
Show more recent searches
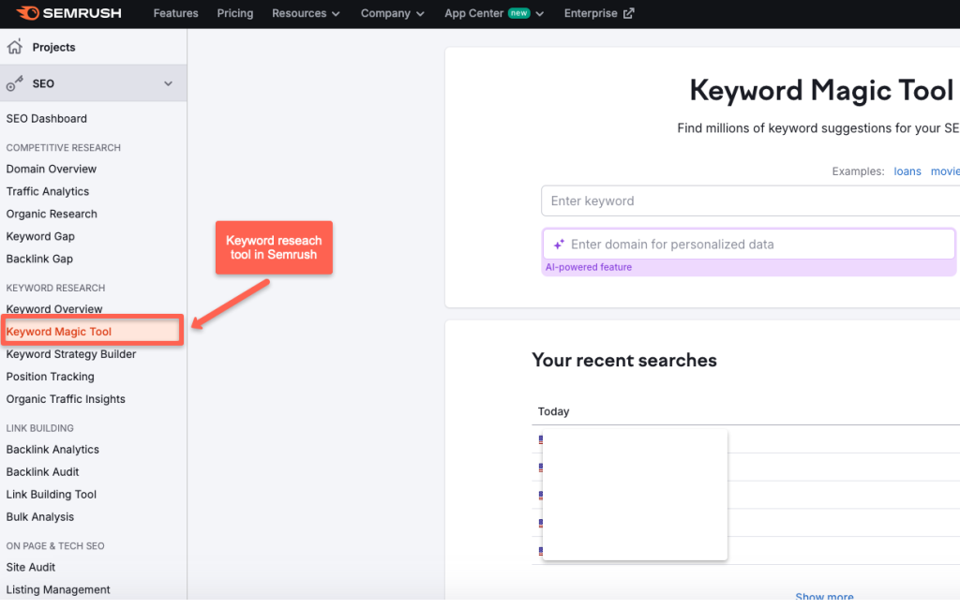tap(824, 597)
